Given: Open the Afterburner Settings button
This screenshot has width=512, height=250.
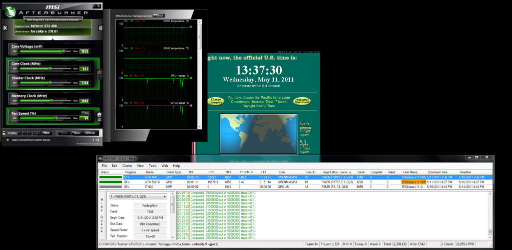Looking at the screenshot, I should click(90, 133).
